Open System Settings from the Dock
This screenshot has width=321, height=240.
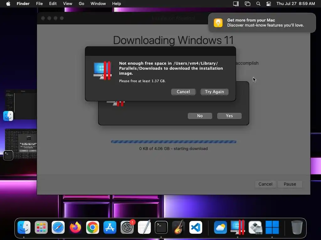pyautogui.click(x=127, y=227)
